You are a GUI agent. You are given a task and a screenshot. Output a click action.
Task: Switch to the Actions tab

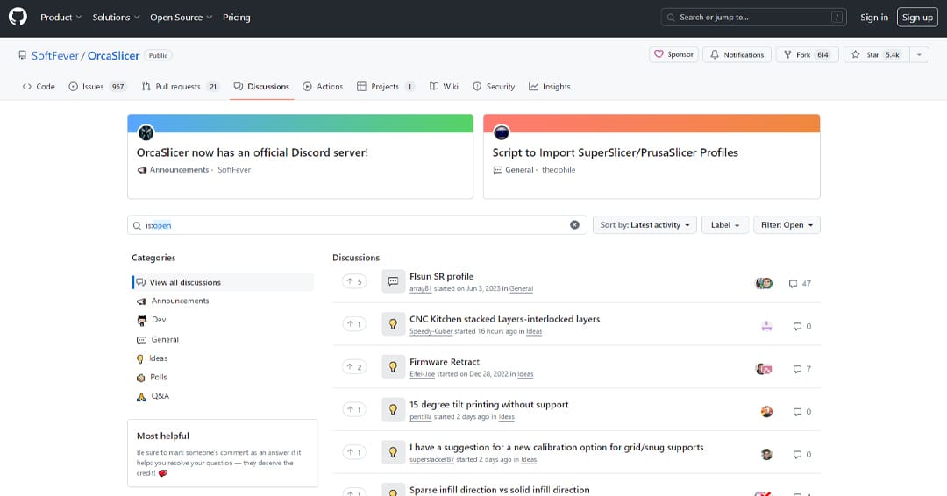[323, 86]
